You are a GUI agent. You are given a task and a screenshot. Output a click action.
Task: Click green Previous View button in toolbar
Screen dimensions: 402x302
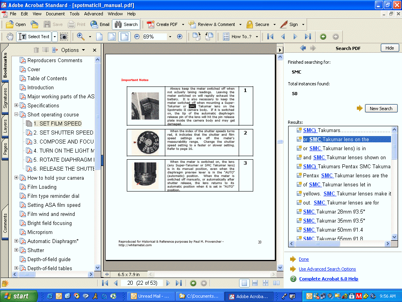click(x=323, y=37)
